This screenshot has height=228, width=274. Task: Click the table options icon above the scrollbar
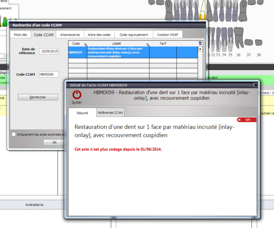pyautogui.click(x=200, y=43)
